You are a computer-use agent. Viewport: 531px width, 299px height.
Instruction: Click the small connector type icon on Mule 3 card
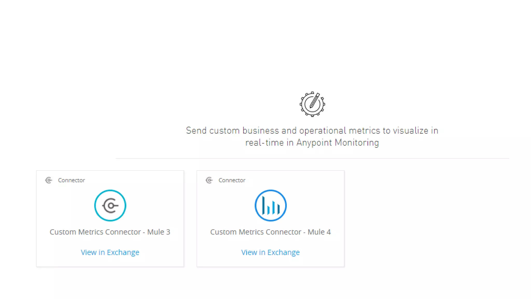[x=49, y=180]
